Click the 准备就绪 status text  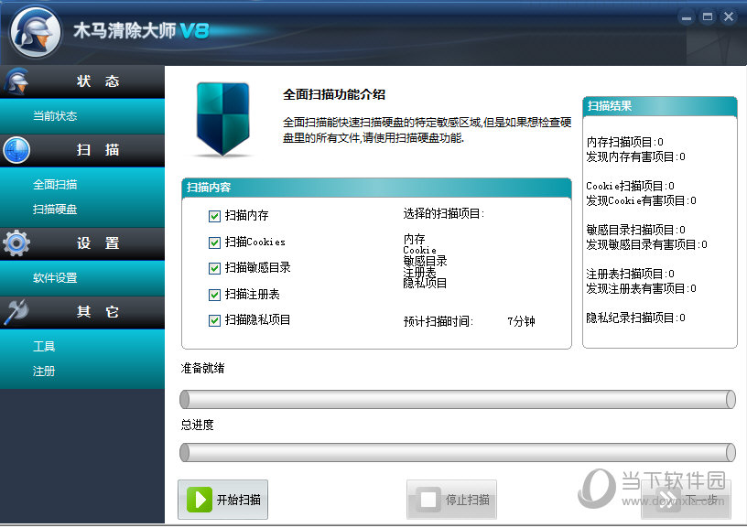coord(202,368)
